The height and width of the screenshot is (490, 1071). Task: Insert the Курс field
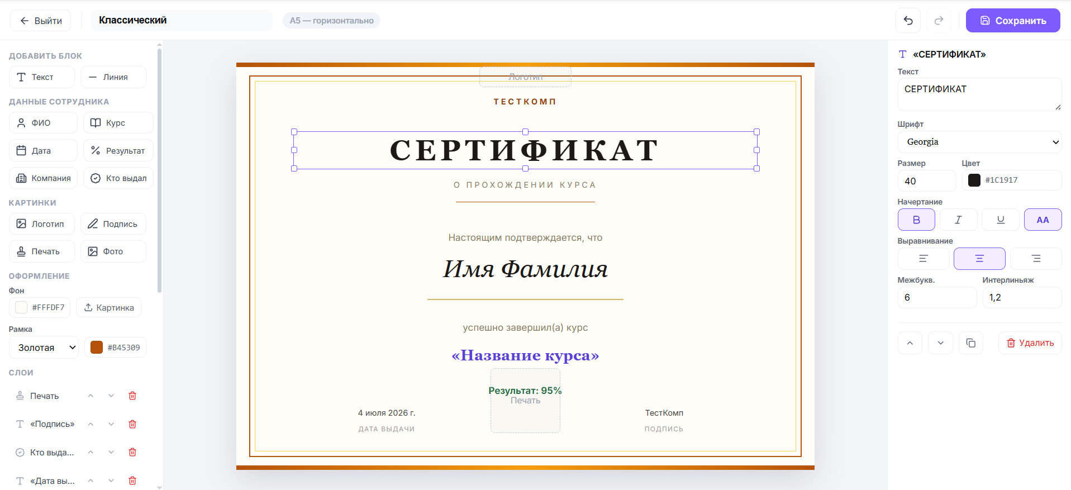pos(118,123)
